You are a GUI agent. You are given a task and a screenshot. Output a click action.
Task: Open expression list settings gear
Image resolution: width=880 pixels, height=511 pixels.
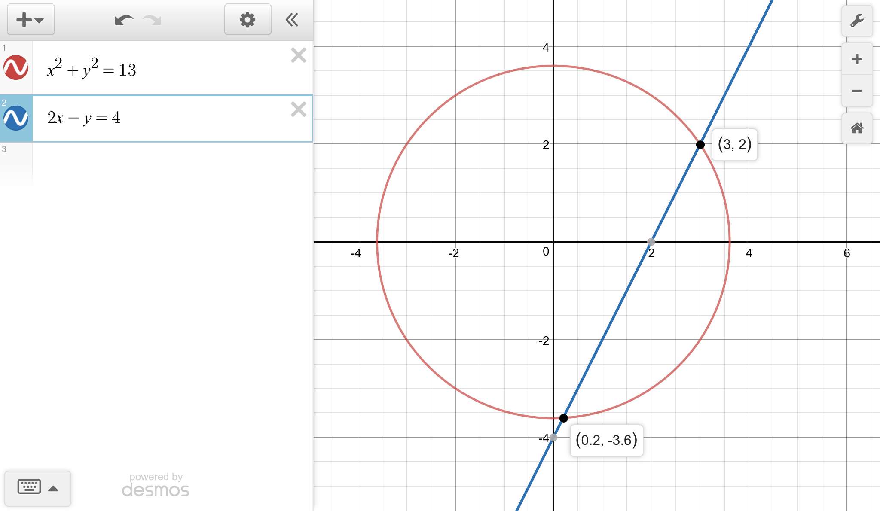pos(247,20)
